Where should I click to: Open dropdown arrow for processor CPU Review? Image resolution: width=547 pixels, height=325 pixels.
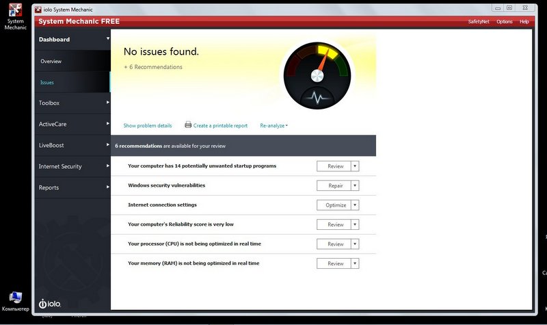355,244
